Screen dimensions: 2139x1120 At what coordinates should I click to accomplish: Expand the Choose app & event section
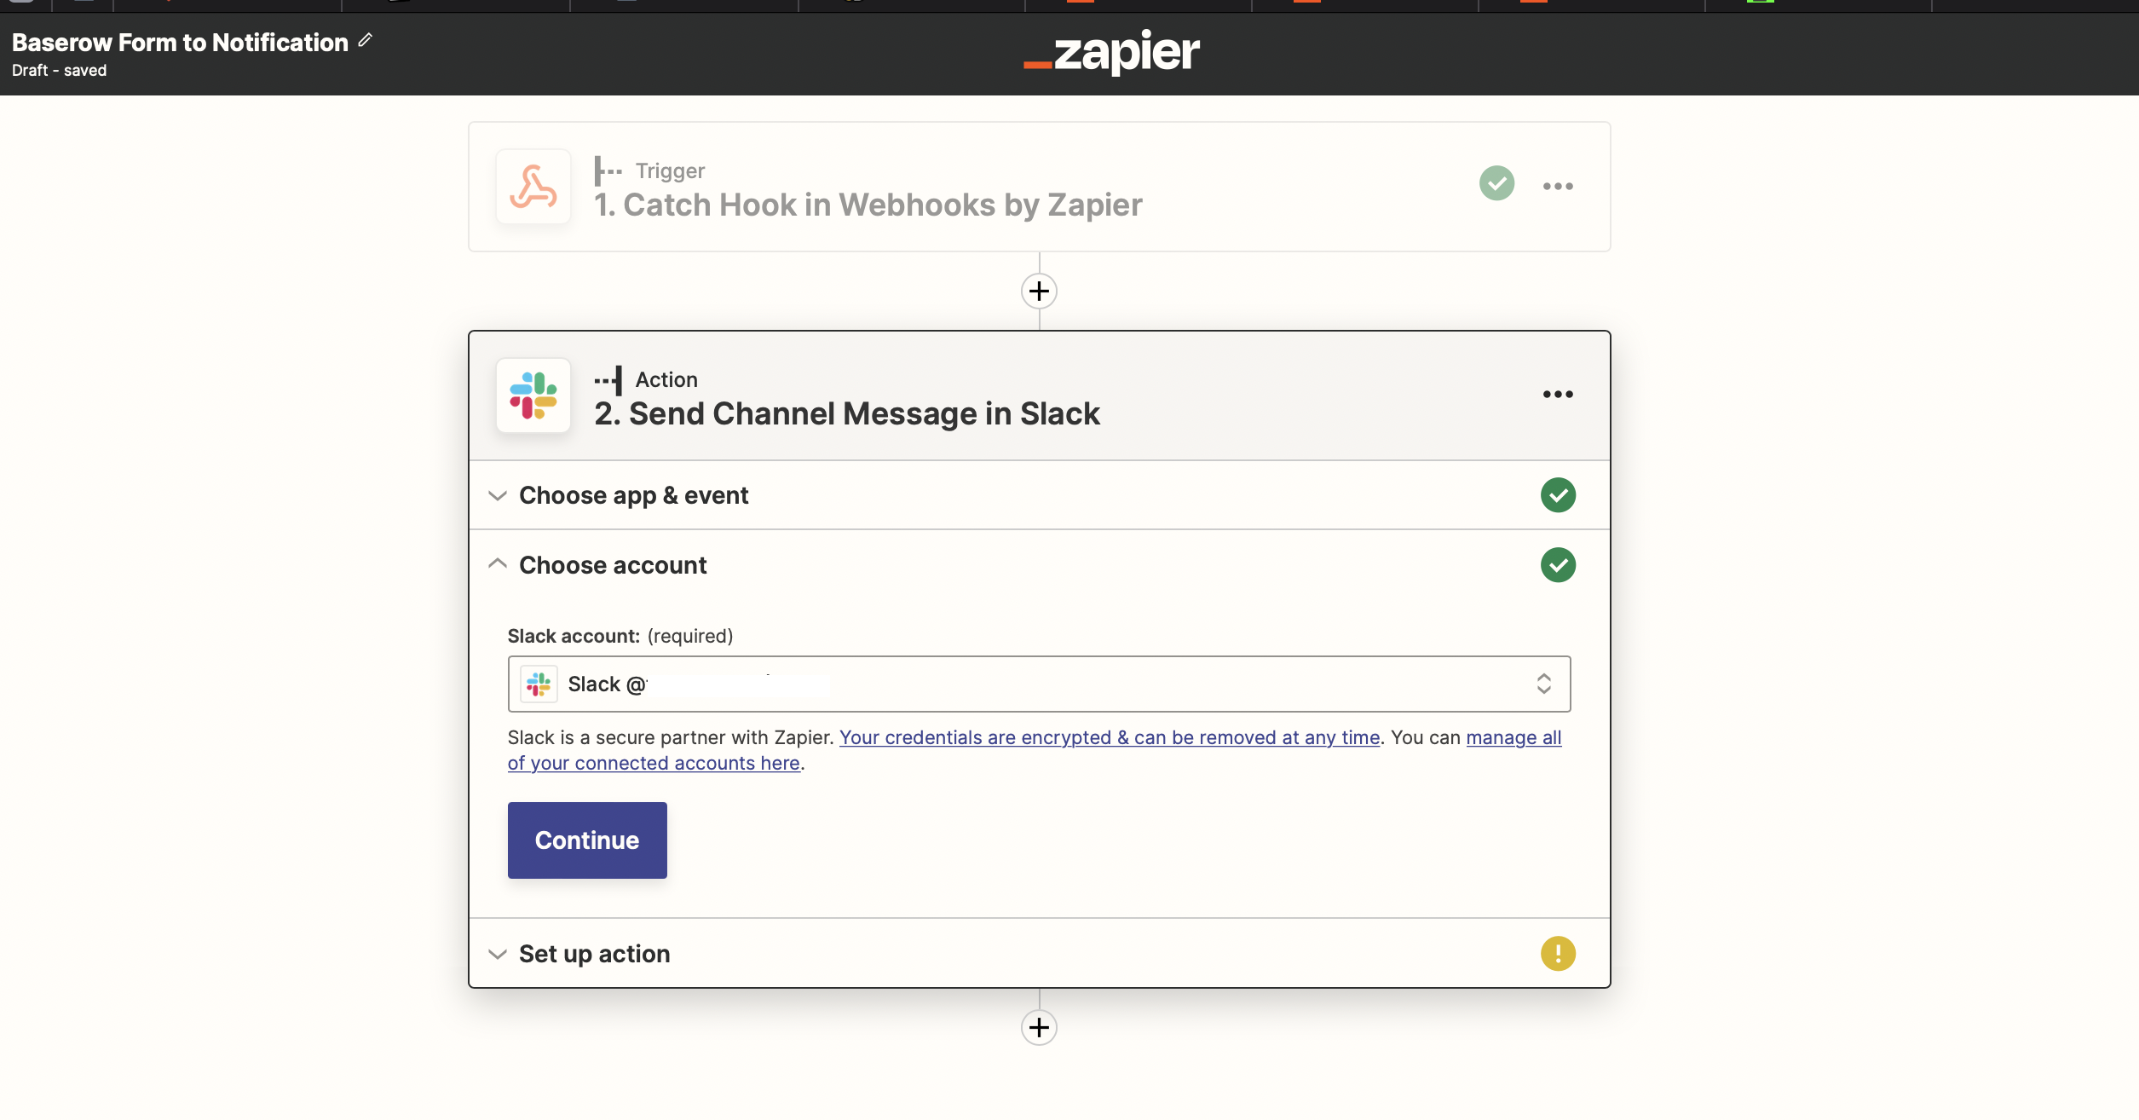[x=633, y=495]
